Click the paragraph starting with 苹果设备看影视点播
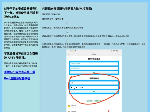This screenshot has width=150, height=112. (x=21, y=65)
